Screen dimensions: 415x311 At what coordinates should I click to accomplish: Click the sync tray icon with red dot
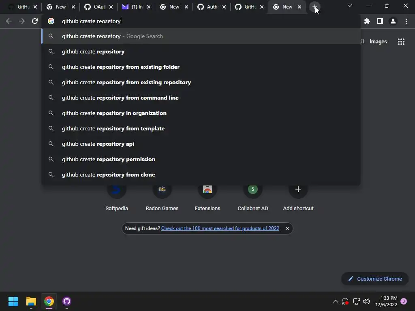click(345, 301)
